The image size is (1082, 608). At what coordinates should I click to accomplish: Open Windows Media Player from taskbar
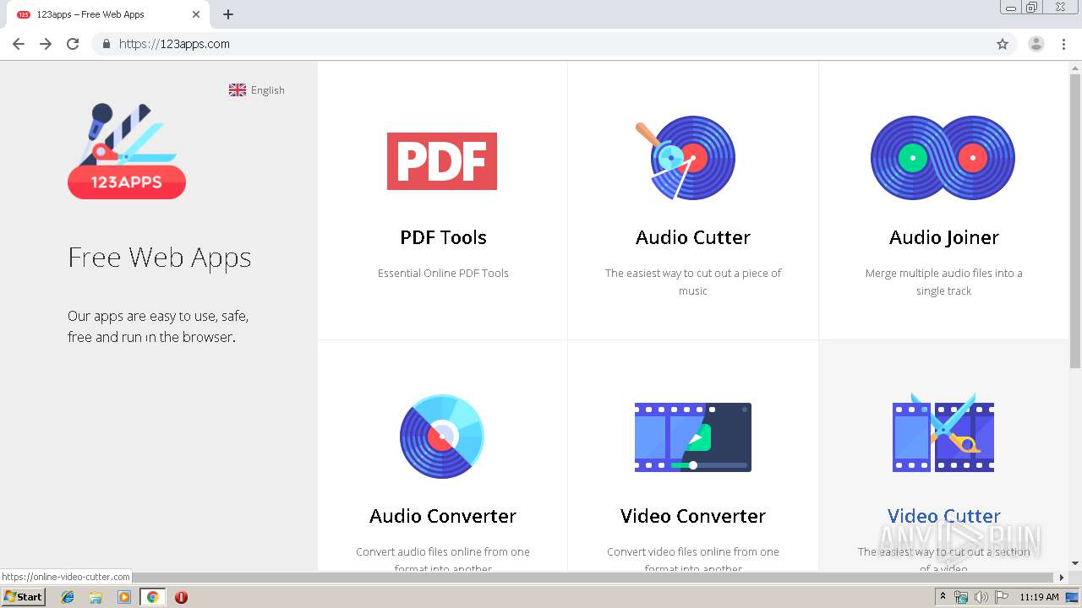click(x=124, y=597)
